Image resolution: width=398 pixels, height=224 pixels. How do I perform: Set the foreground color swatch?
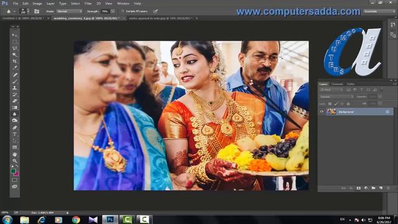click(x=13, y=171)
